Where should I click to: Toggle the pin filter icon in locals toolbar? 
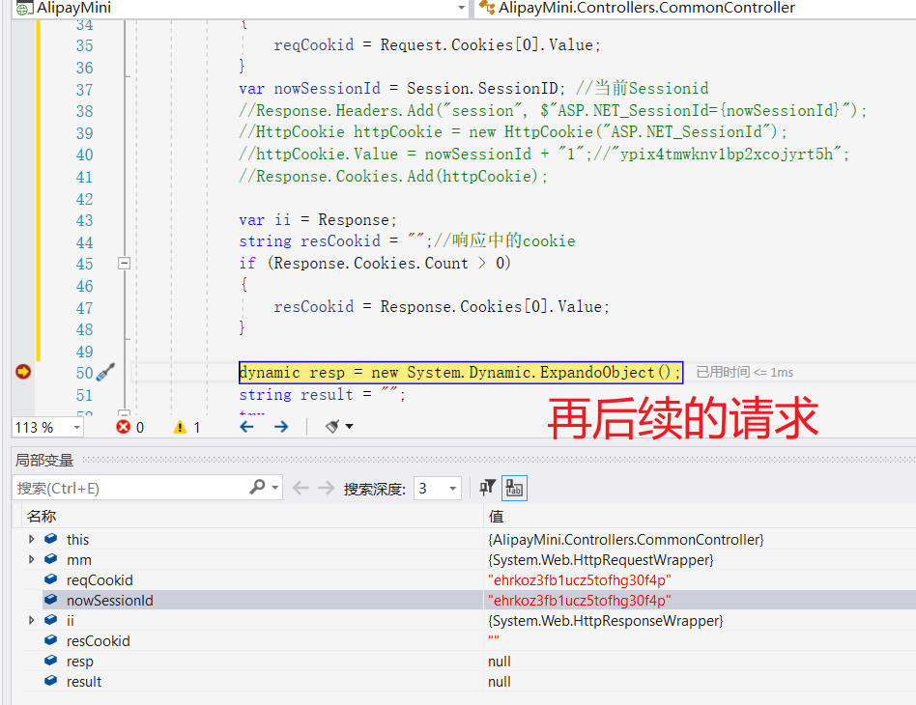click(487, 487)
